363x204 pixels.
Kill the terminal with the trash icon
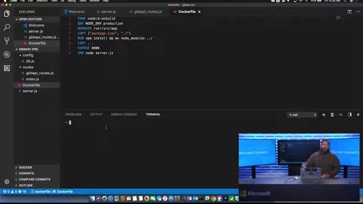(332, 114)
